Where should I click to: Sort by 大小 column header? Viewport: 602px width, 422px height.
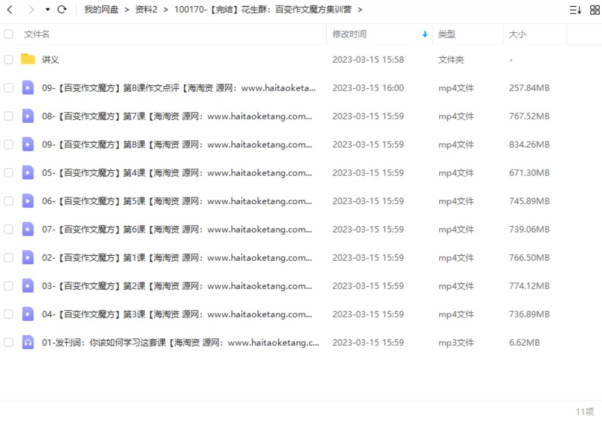(517, 34)
